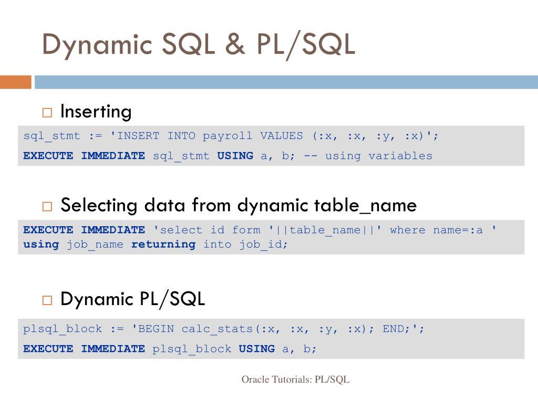The image size is (538, 404).
Task: Click the 'Inserting' bullet heading
Action: pyautogui.click(x=96, y=112)
